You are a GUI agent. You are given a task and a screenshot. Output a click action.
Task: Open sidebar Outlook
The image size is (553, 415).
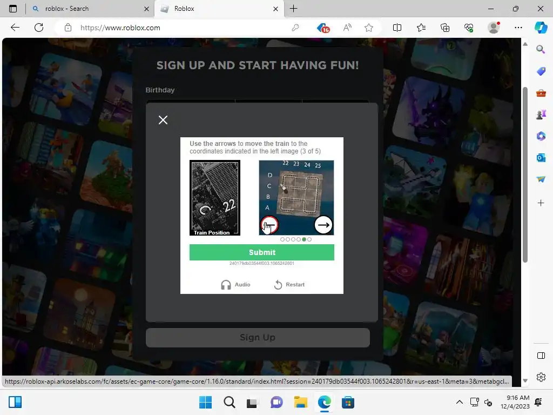pyautogui.click(x=541, y=158)
